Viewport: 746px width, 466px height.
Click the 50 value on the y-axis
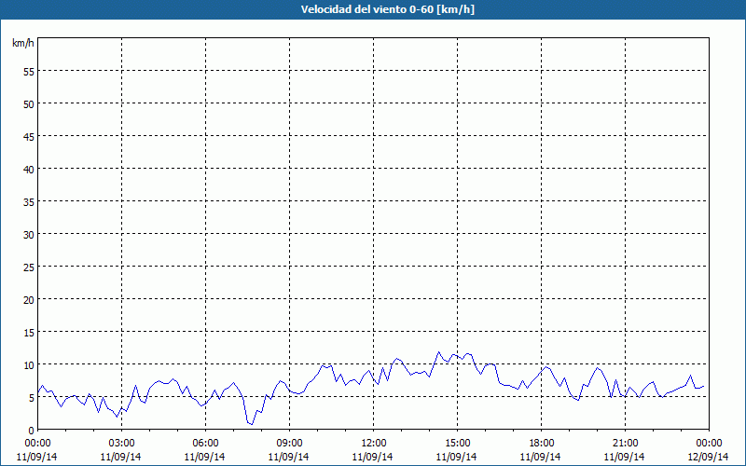click(x=29, y=103)
